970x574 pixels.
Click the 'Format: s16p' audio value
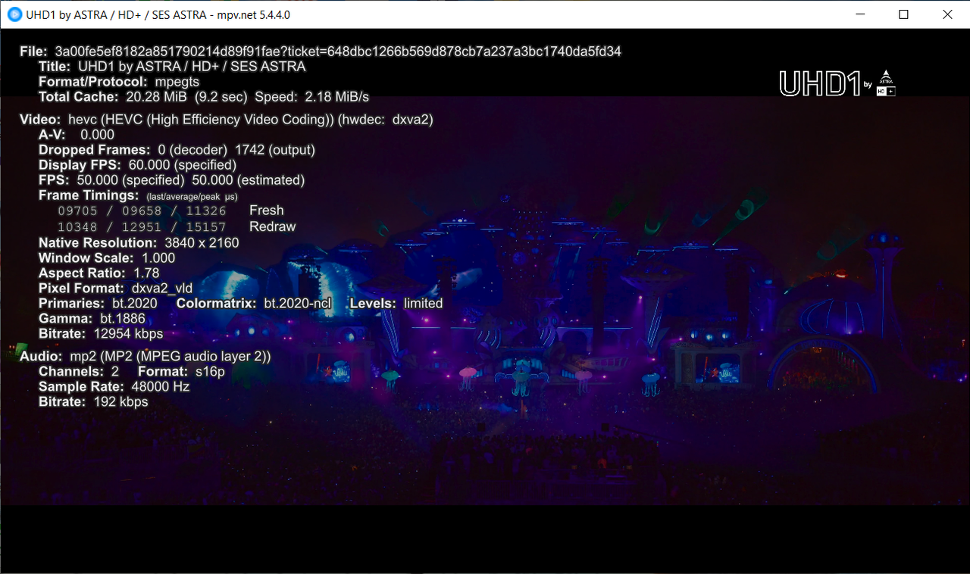coord(182,372)
